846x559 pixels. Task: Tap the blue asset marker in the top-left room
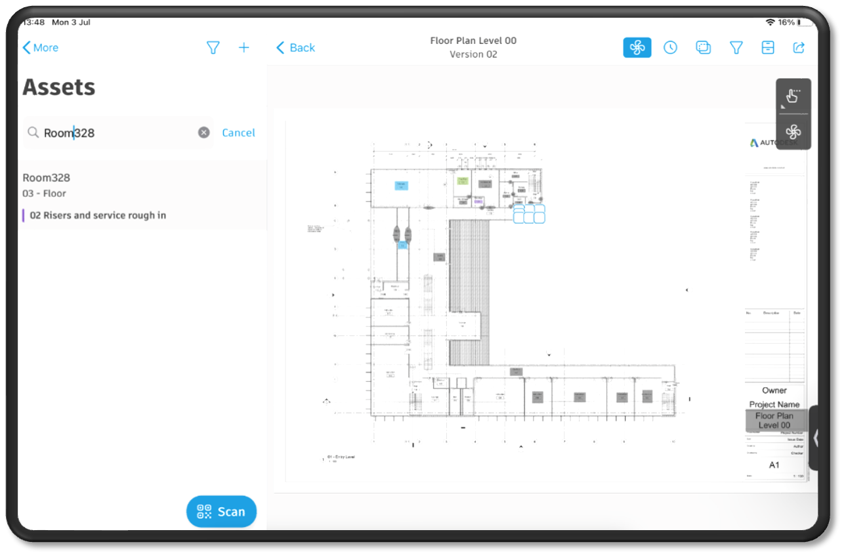[x=402, y=185]
